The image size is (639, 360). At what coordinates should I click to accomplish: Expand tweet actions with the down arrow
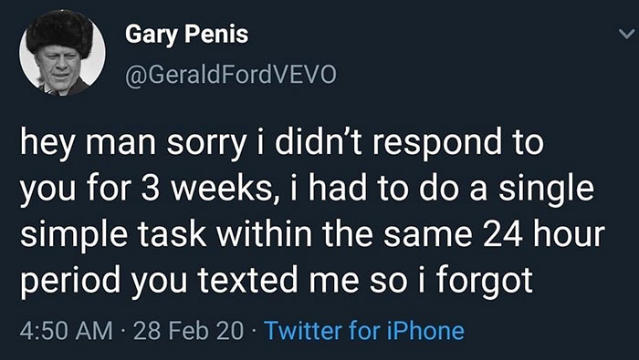tap(626, 34)
